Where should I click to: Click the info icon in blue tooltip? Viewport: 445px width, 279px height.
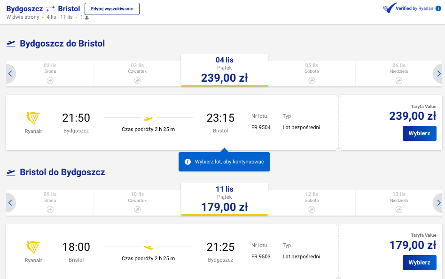point(187,162)
